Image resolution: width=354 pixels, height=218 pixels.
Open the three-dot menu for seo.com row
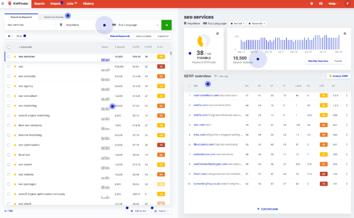point(347,125)
